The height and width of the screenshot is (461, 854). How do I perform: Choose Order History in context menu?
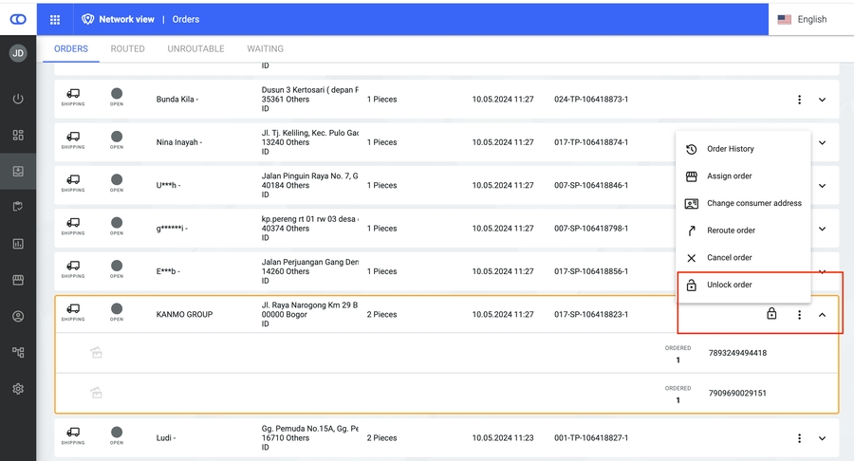click(730, 149)
